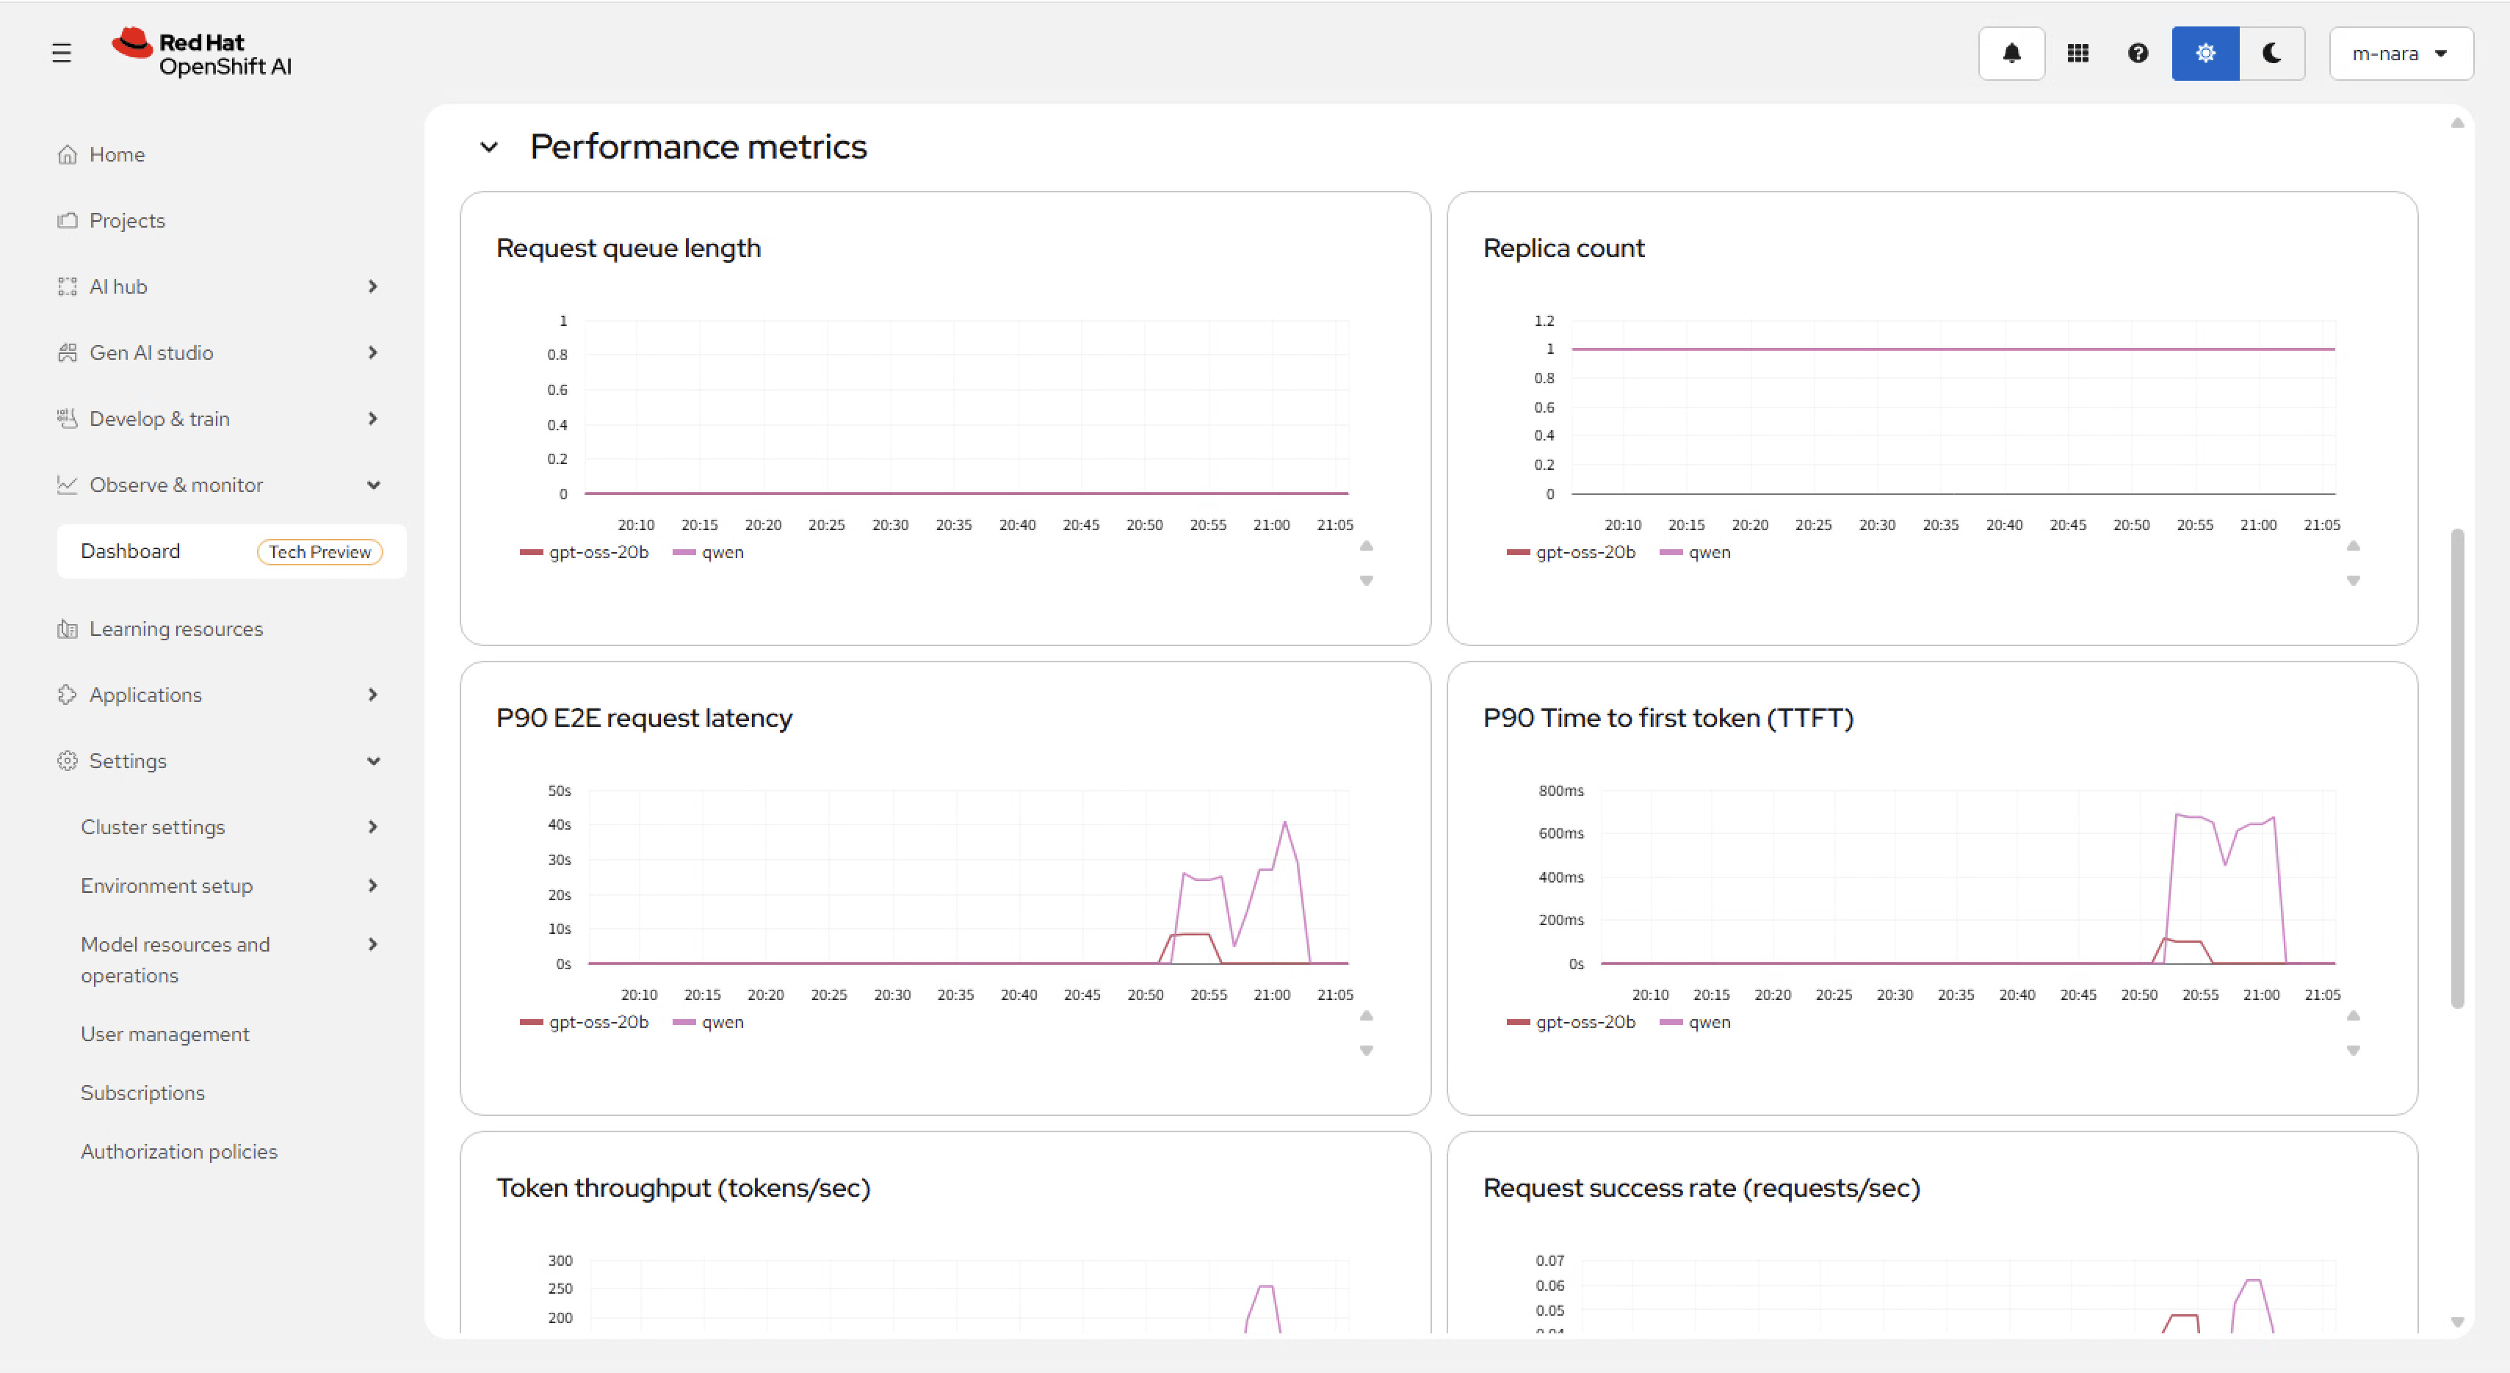Click the Replica count line at value 1
Image resolution: width=2510 pixels, height=1373 pixels.
pyautogui.click(x=1953, y=349)
